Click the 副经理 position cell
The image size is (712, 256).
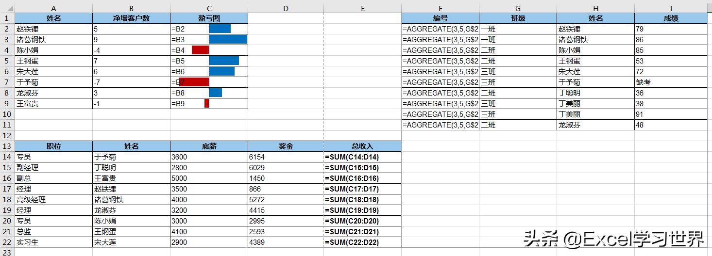click(x=53, y=168)
